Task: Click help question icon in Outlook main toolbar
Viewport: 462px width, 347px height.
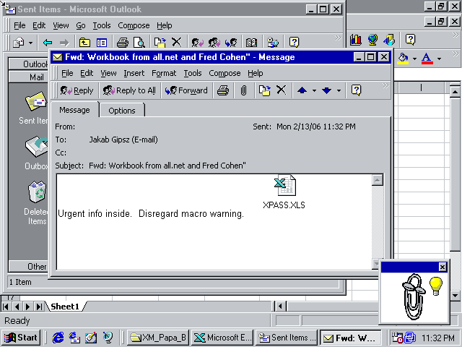Action: point(294,42)
